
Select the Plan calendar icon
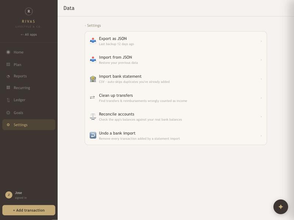(8, 65)
